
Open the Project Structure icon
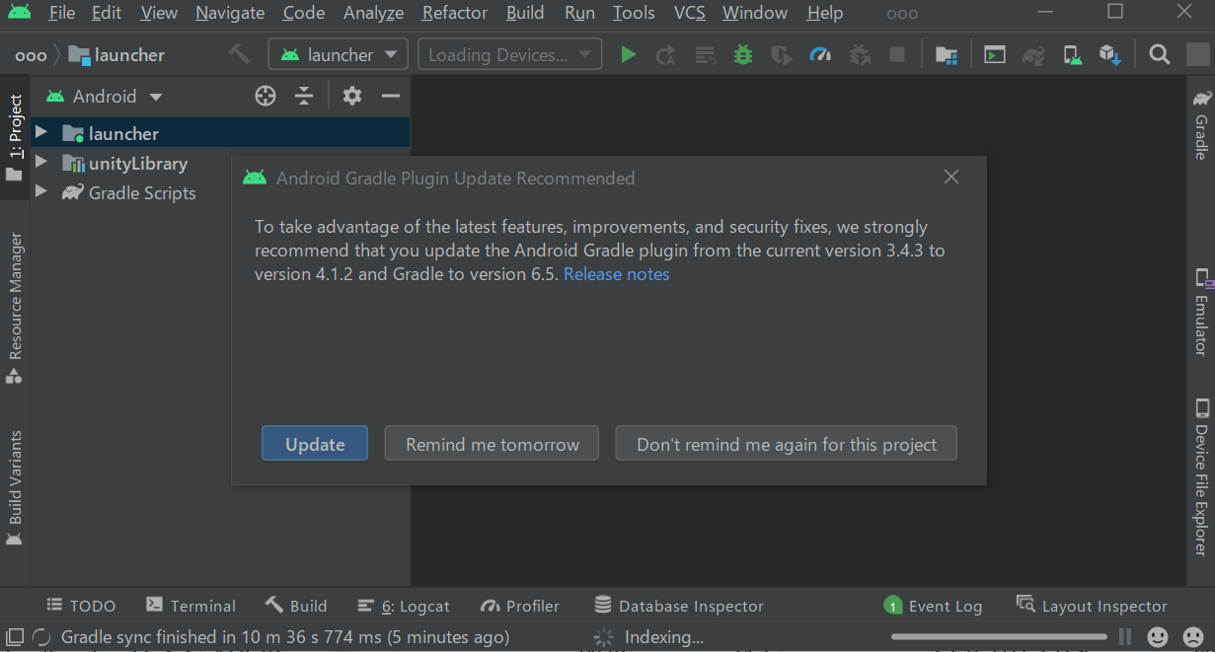(947, 55)
